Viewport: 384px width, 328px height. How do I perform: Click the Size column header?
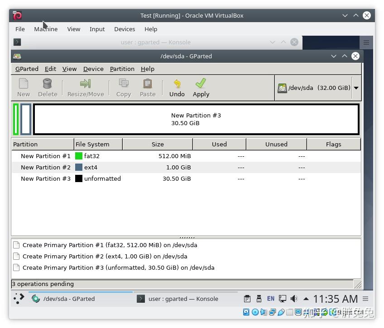pos(158,144)
